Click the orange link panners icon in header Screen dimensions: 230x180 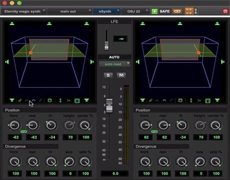tap(177, 11)
